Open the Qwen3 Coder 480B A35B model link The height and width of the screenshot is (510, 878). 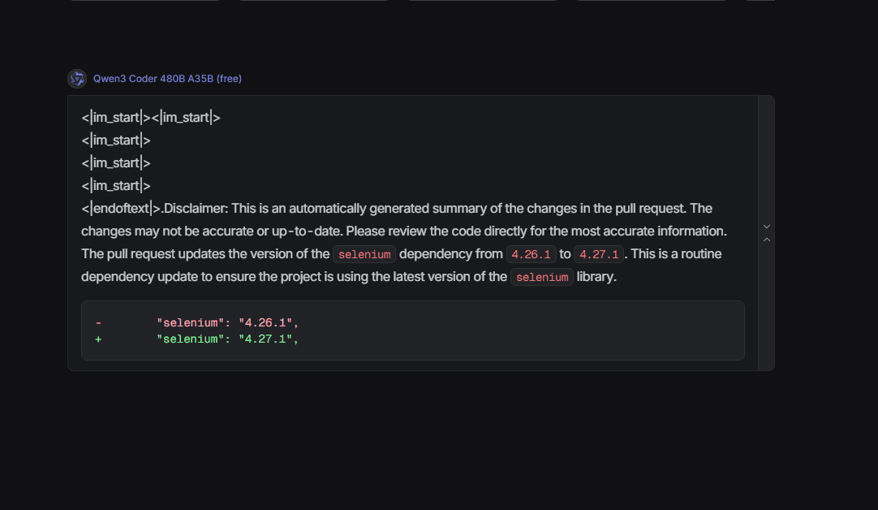167,79
